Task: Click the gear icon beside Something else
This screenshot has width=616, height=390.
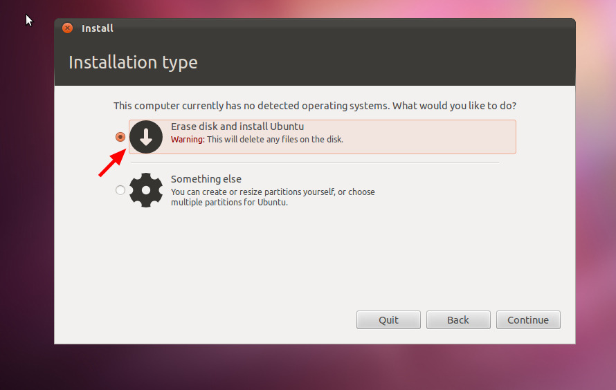Action: [x=146, y=190]
